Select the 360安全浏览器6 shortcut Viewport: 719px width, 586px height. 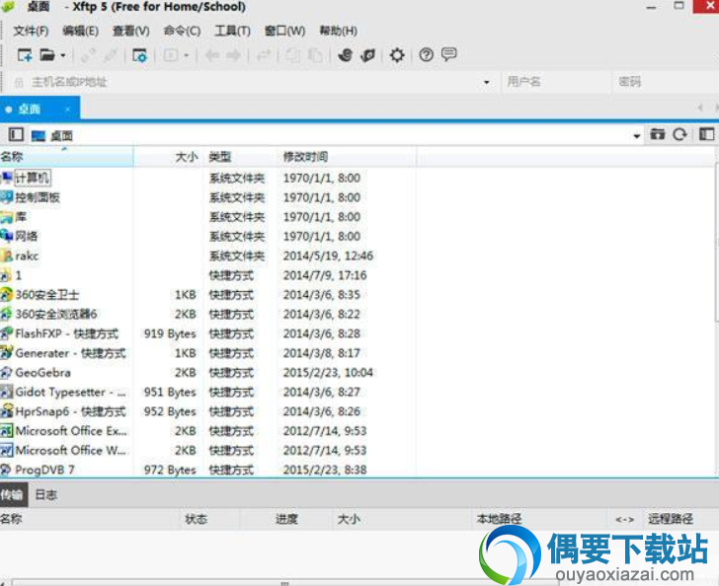tap(56, 315)
